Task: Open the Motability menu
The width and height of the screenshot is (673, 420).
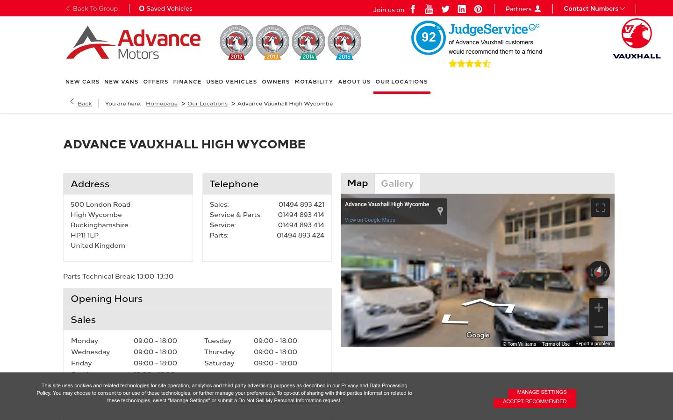Action: point(314,82)
